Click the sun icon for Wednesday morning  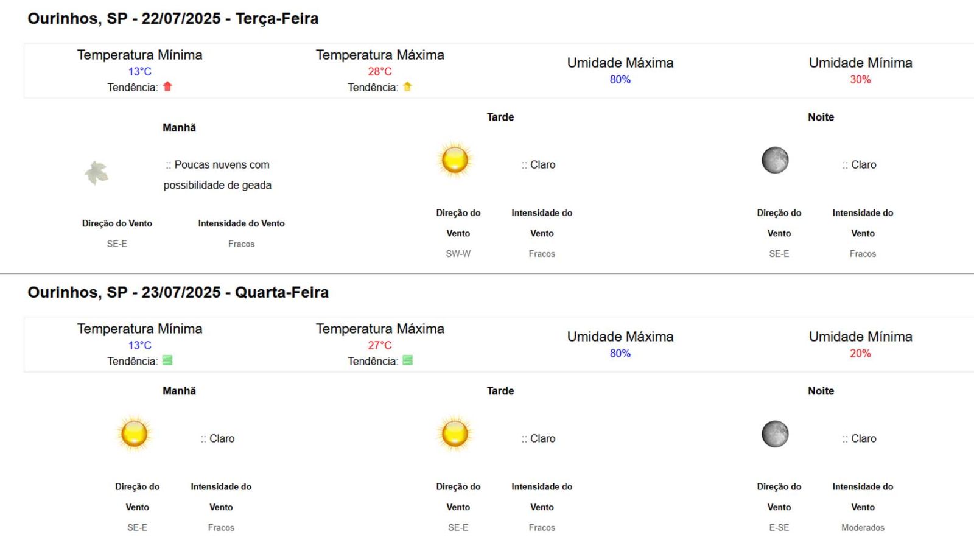click(135, 434)
